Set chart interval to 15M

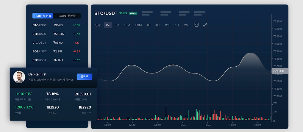coord(127,25)
